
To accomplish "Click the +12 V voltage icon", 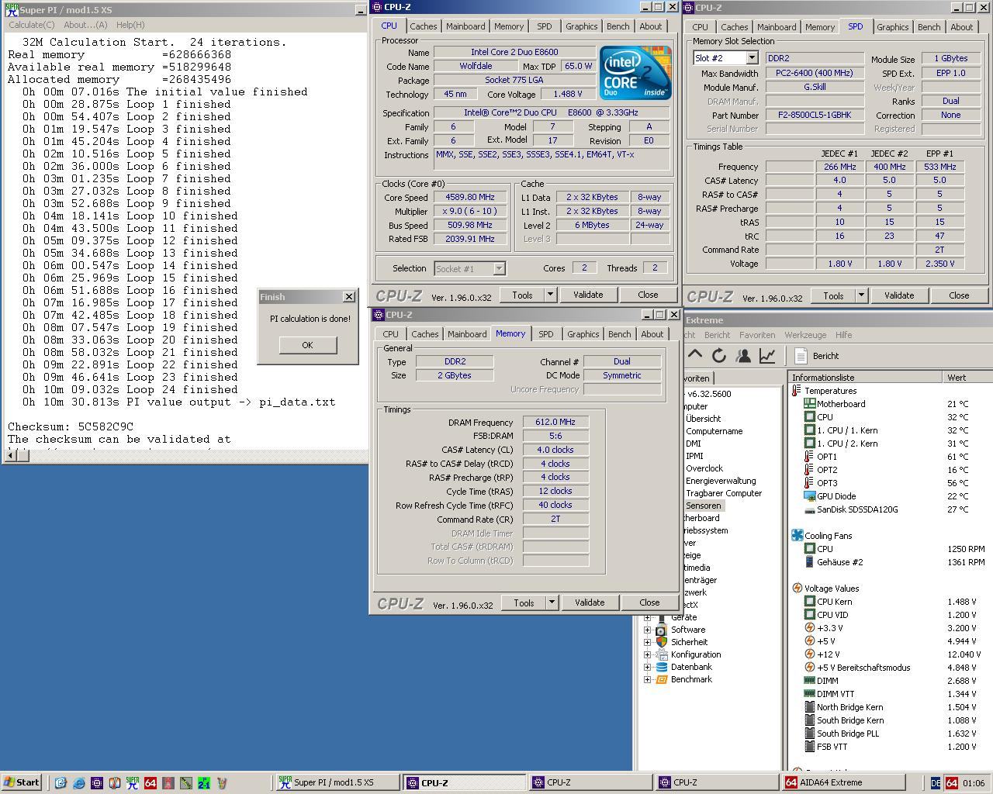I will tap(810, 654).
